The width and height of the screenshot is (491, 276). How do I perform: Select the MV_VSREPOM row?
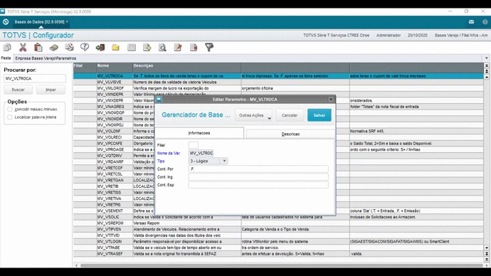(278, 223)
